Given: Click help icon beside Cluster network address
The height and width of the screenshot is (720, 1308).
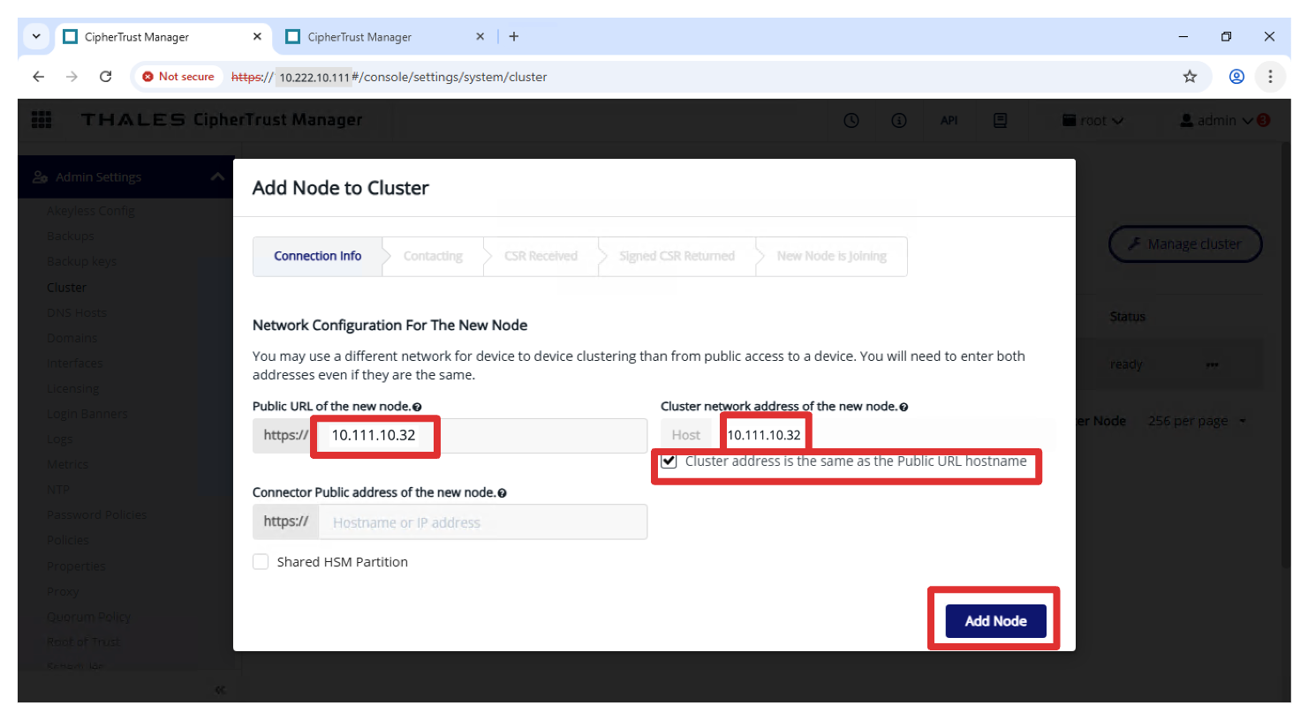Looking at the screenshot, I should [904, 408].
